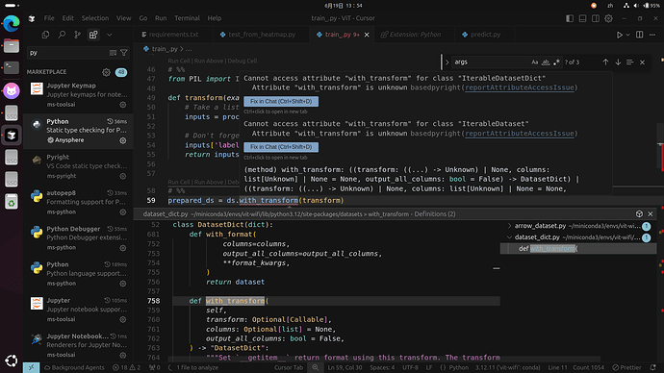Open Jupyter Keymap extension manage gear
Screen dimensions: 664x373
[x=123, y=105]
